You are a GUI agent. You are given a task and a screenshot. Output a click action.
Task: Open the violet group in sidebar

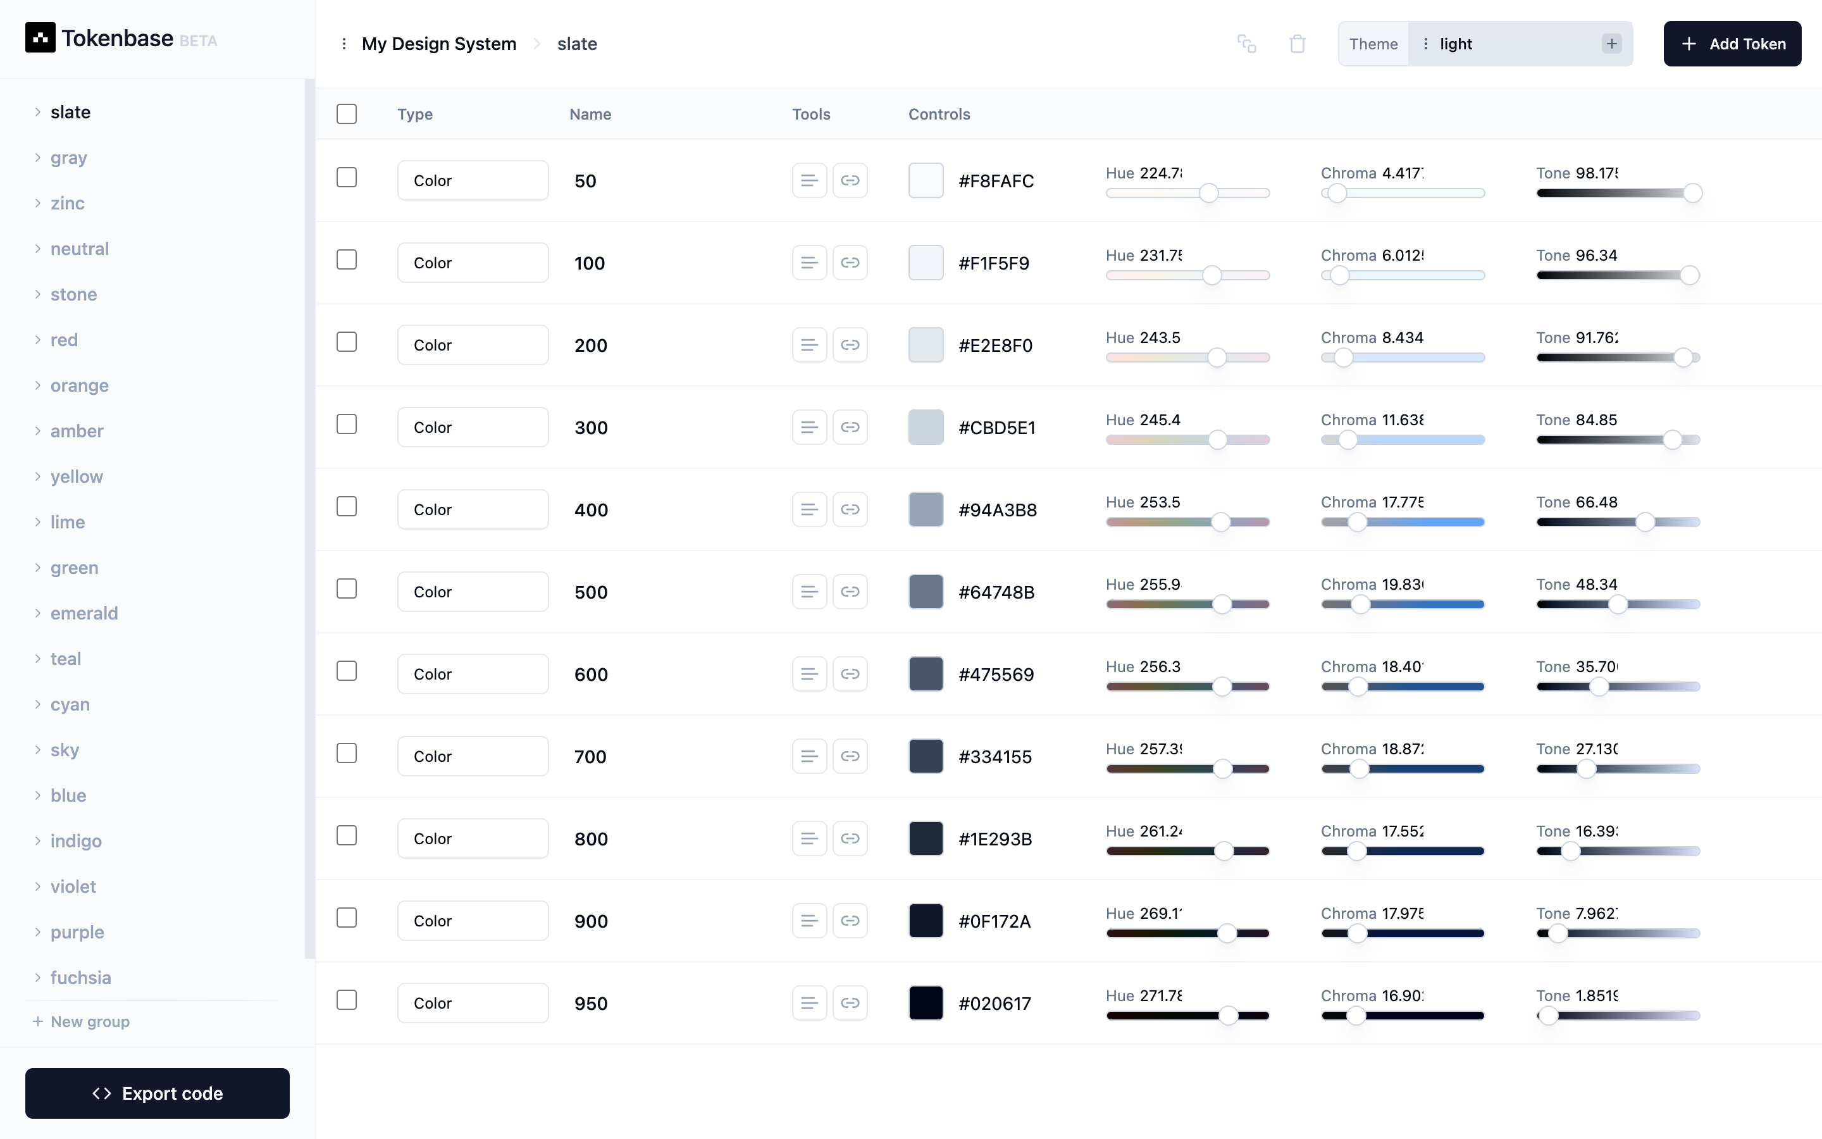[x=73, y=886]
